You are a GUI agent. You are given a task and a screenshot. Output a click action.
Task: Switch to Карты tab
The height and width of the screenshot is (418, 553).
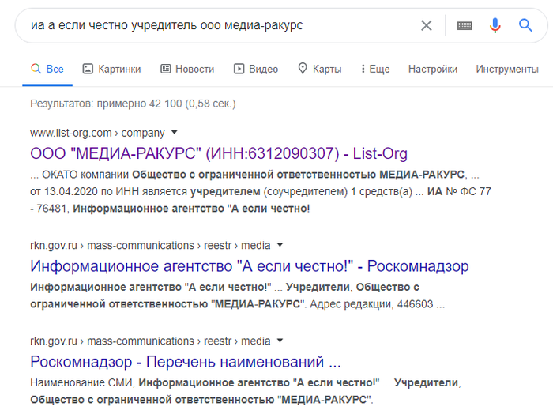(319, 69)
